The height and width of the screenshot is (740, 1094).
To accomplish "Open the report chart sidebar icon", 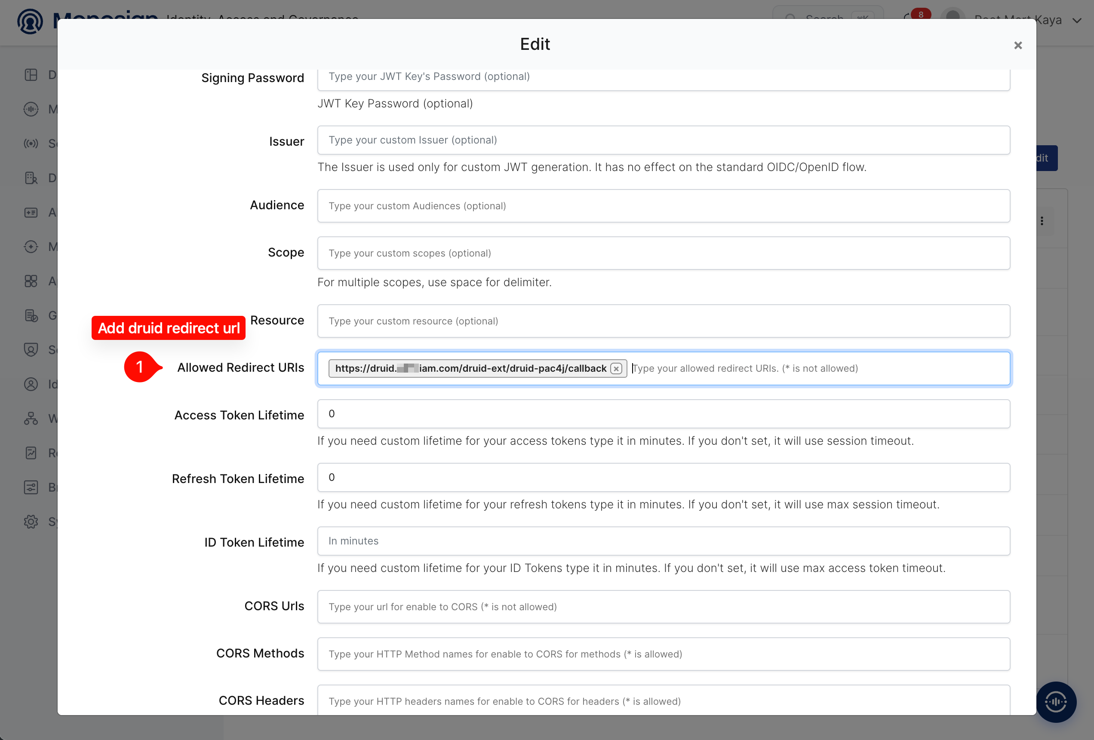I will pos(31,453).
